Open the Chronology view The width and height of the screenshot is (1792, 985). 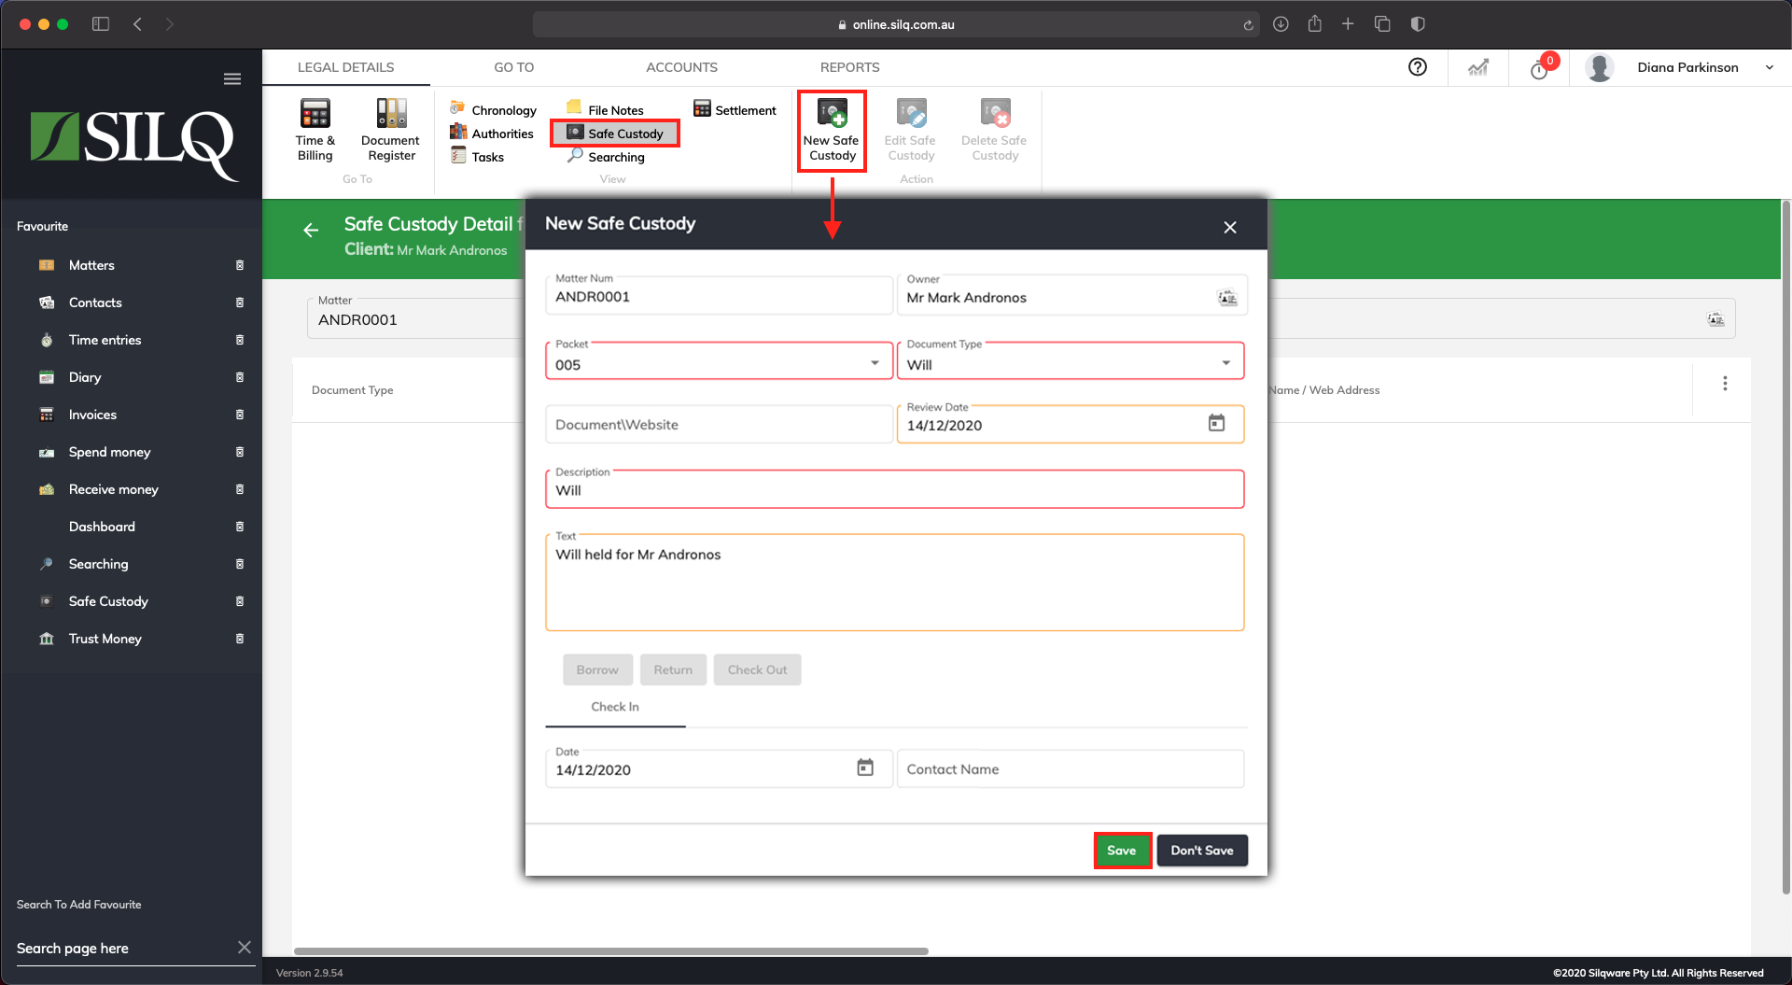click(x=493, y=109)
